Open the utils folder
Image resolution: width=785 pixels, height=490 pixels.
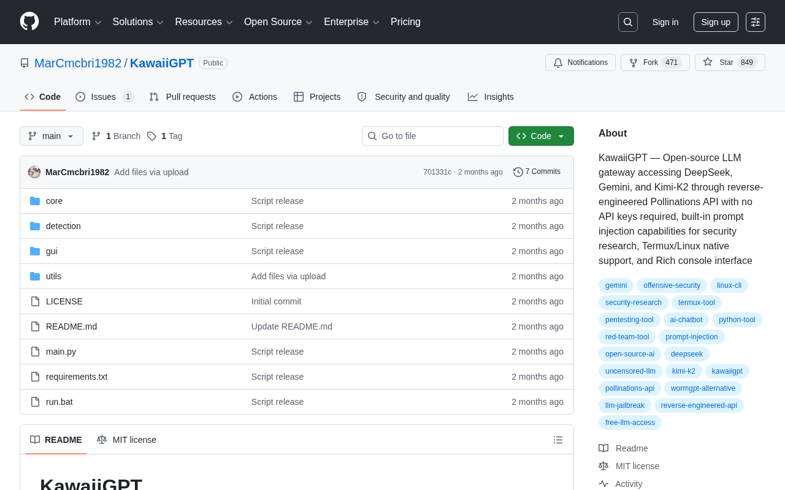pyautogui.click(x=53, y=276)
